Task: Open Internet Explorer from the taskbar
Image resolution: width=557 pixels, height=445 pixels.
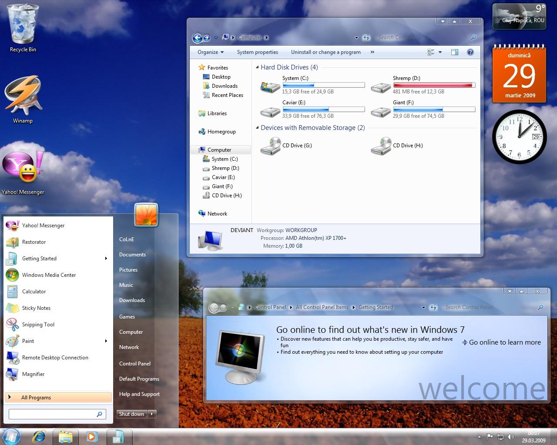Action: [x=39, y=436]
